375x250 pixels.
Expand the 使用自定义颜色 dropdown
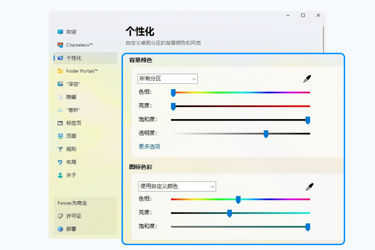point(177,186)
